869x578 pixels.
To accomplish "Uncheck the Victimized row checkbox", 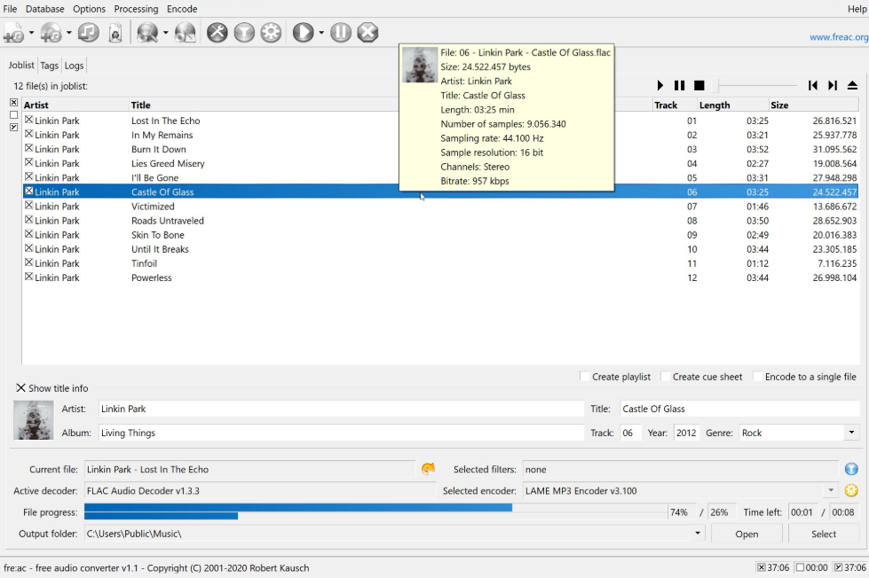I will click(28, 206).
